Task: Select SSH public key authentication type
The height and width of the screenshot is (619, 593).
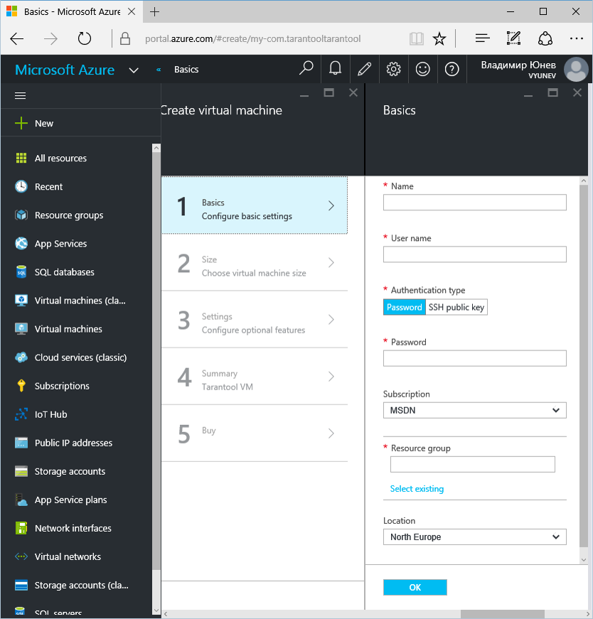Action: 456,307
